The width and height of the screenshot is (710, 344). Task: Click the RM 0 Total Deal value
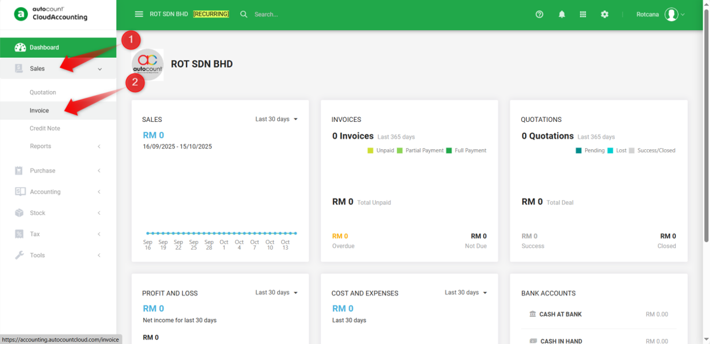tap(532, 202)
